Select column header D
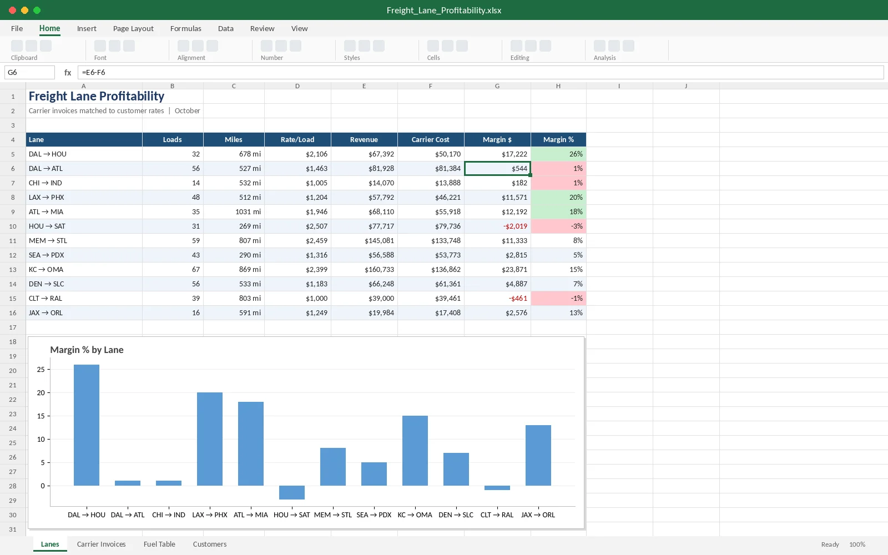888x555 pixels. pos(297,86)
